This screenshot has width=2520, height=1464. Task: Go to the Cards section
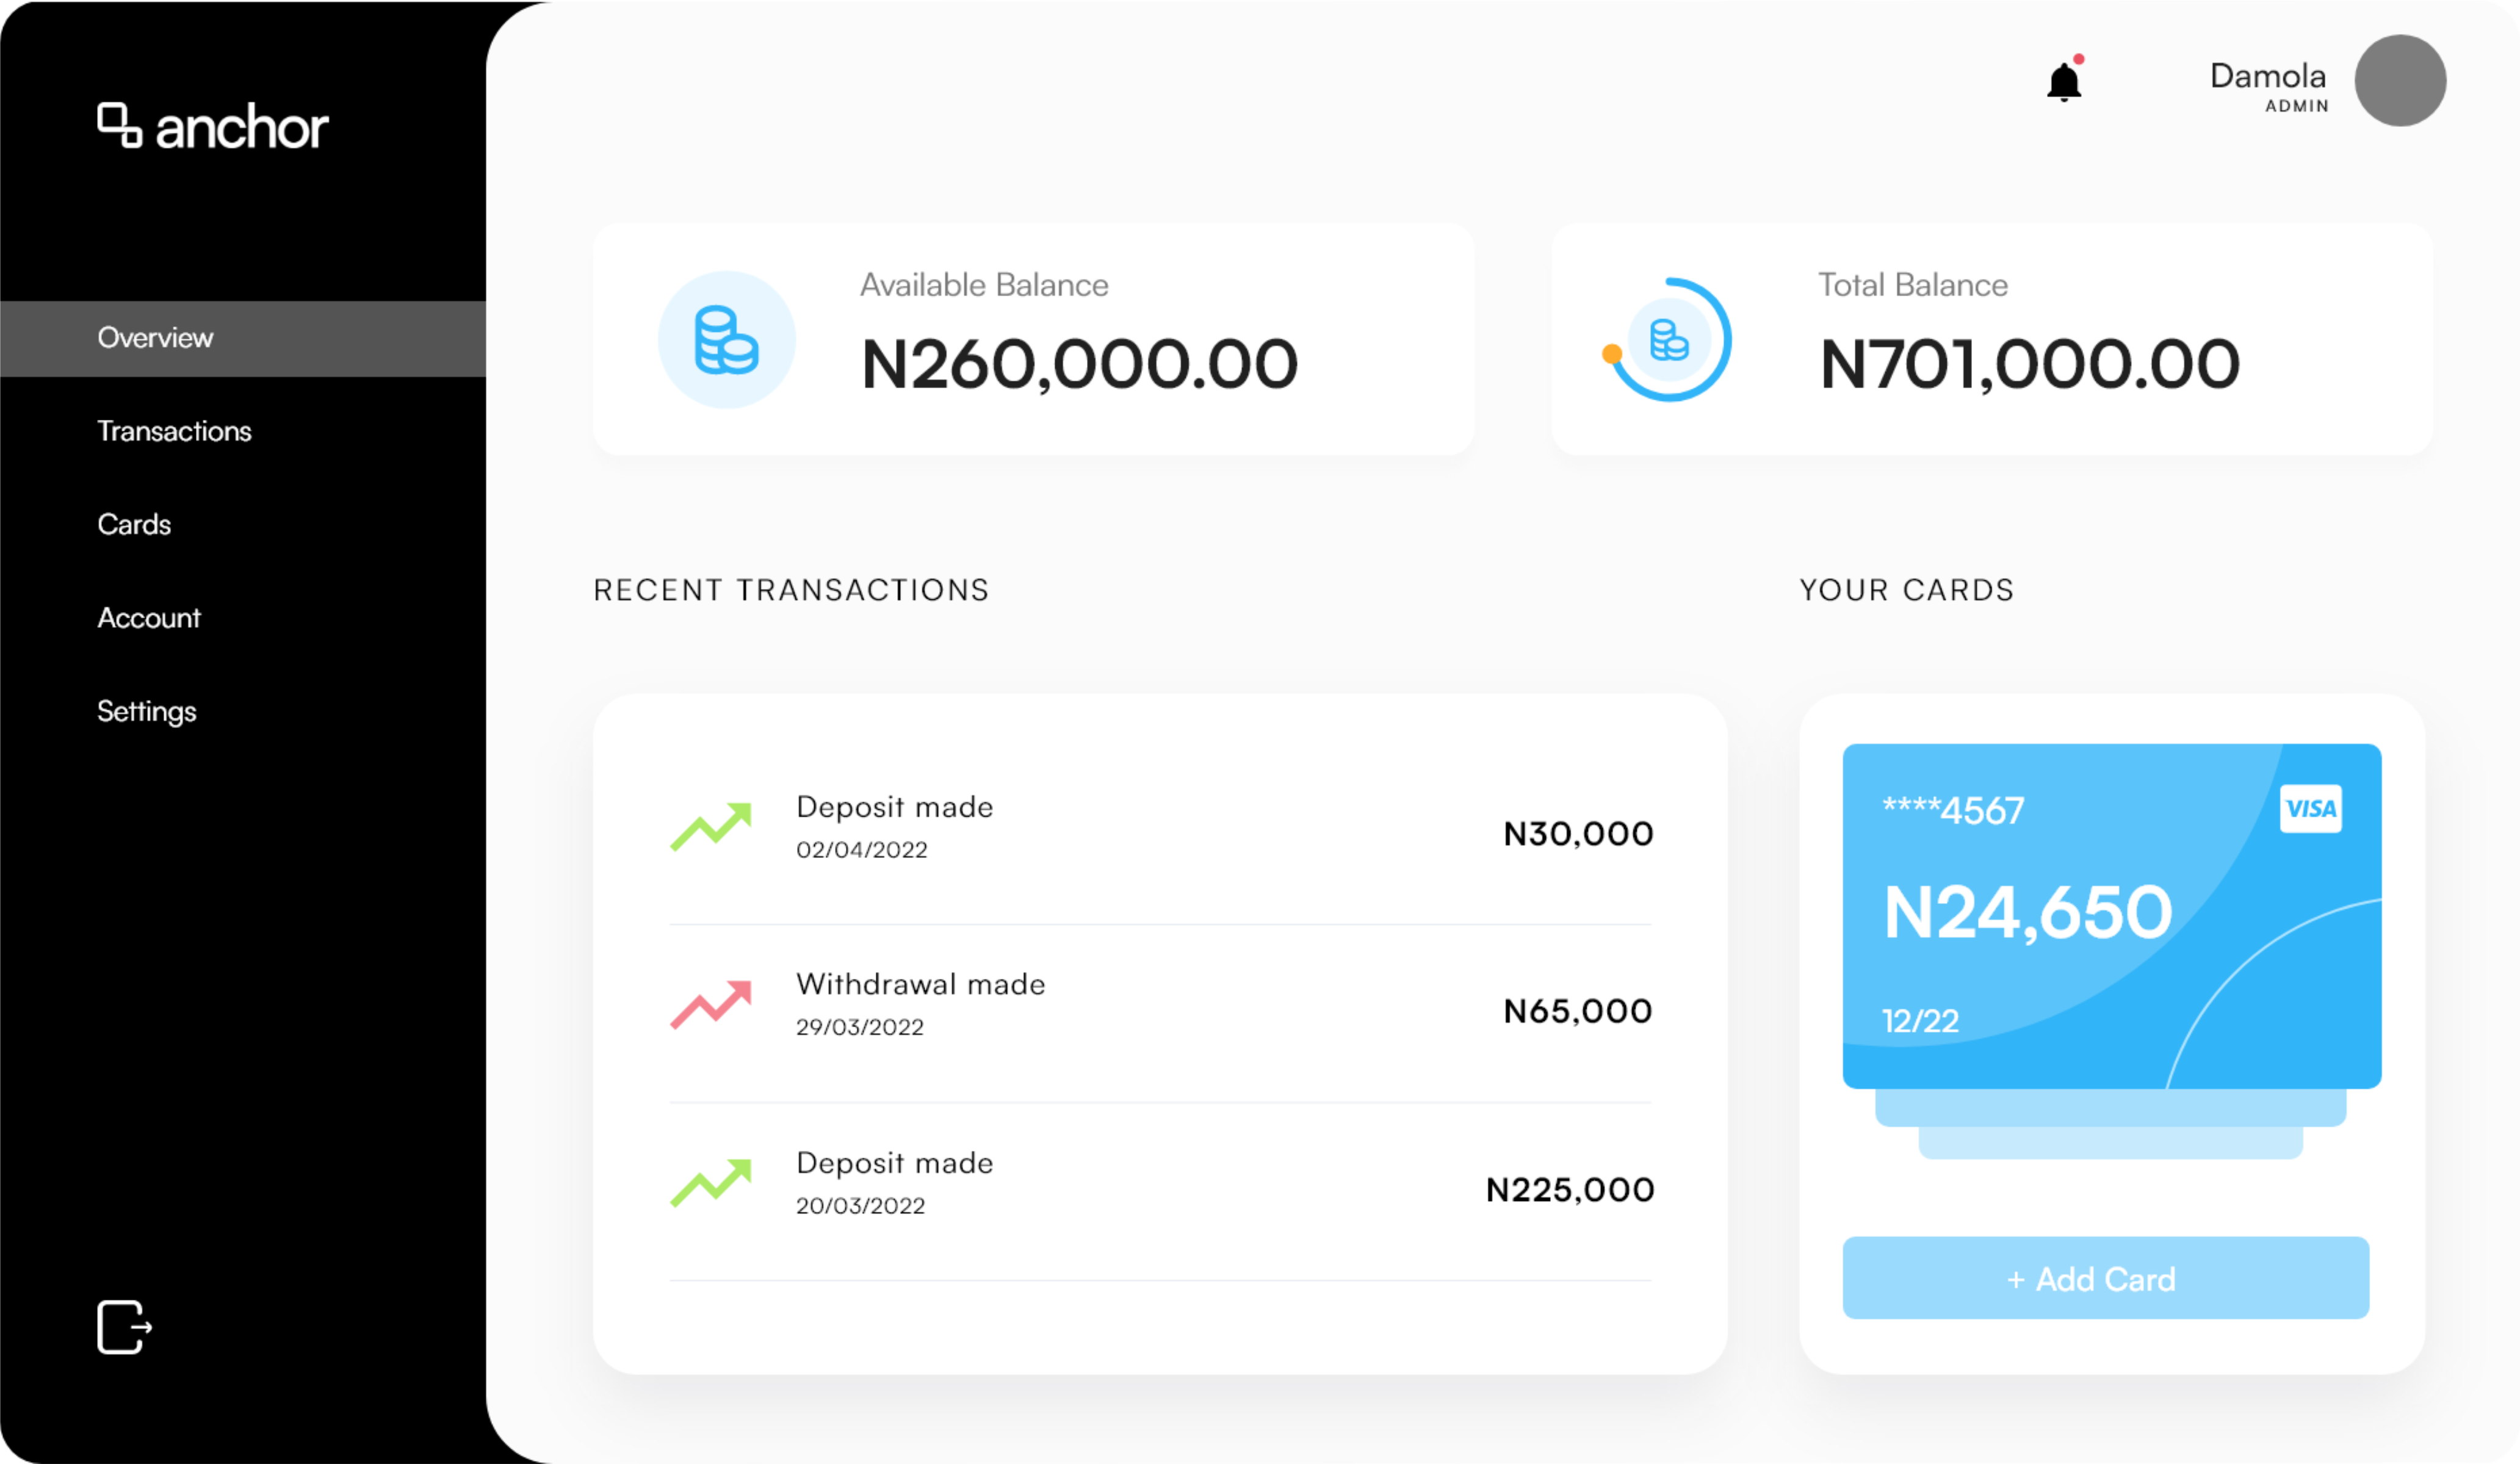[x=134, y=524]
